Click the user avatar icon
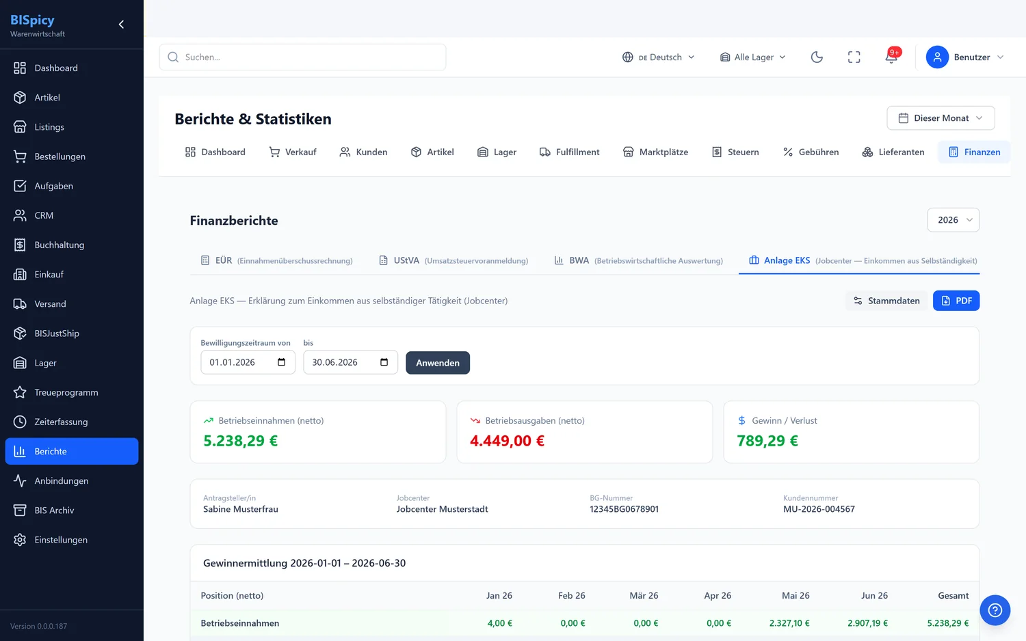Viewport: 1026px width, 641px height. (937, 57)
